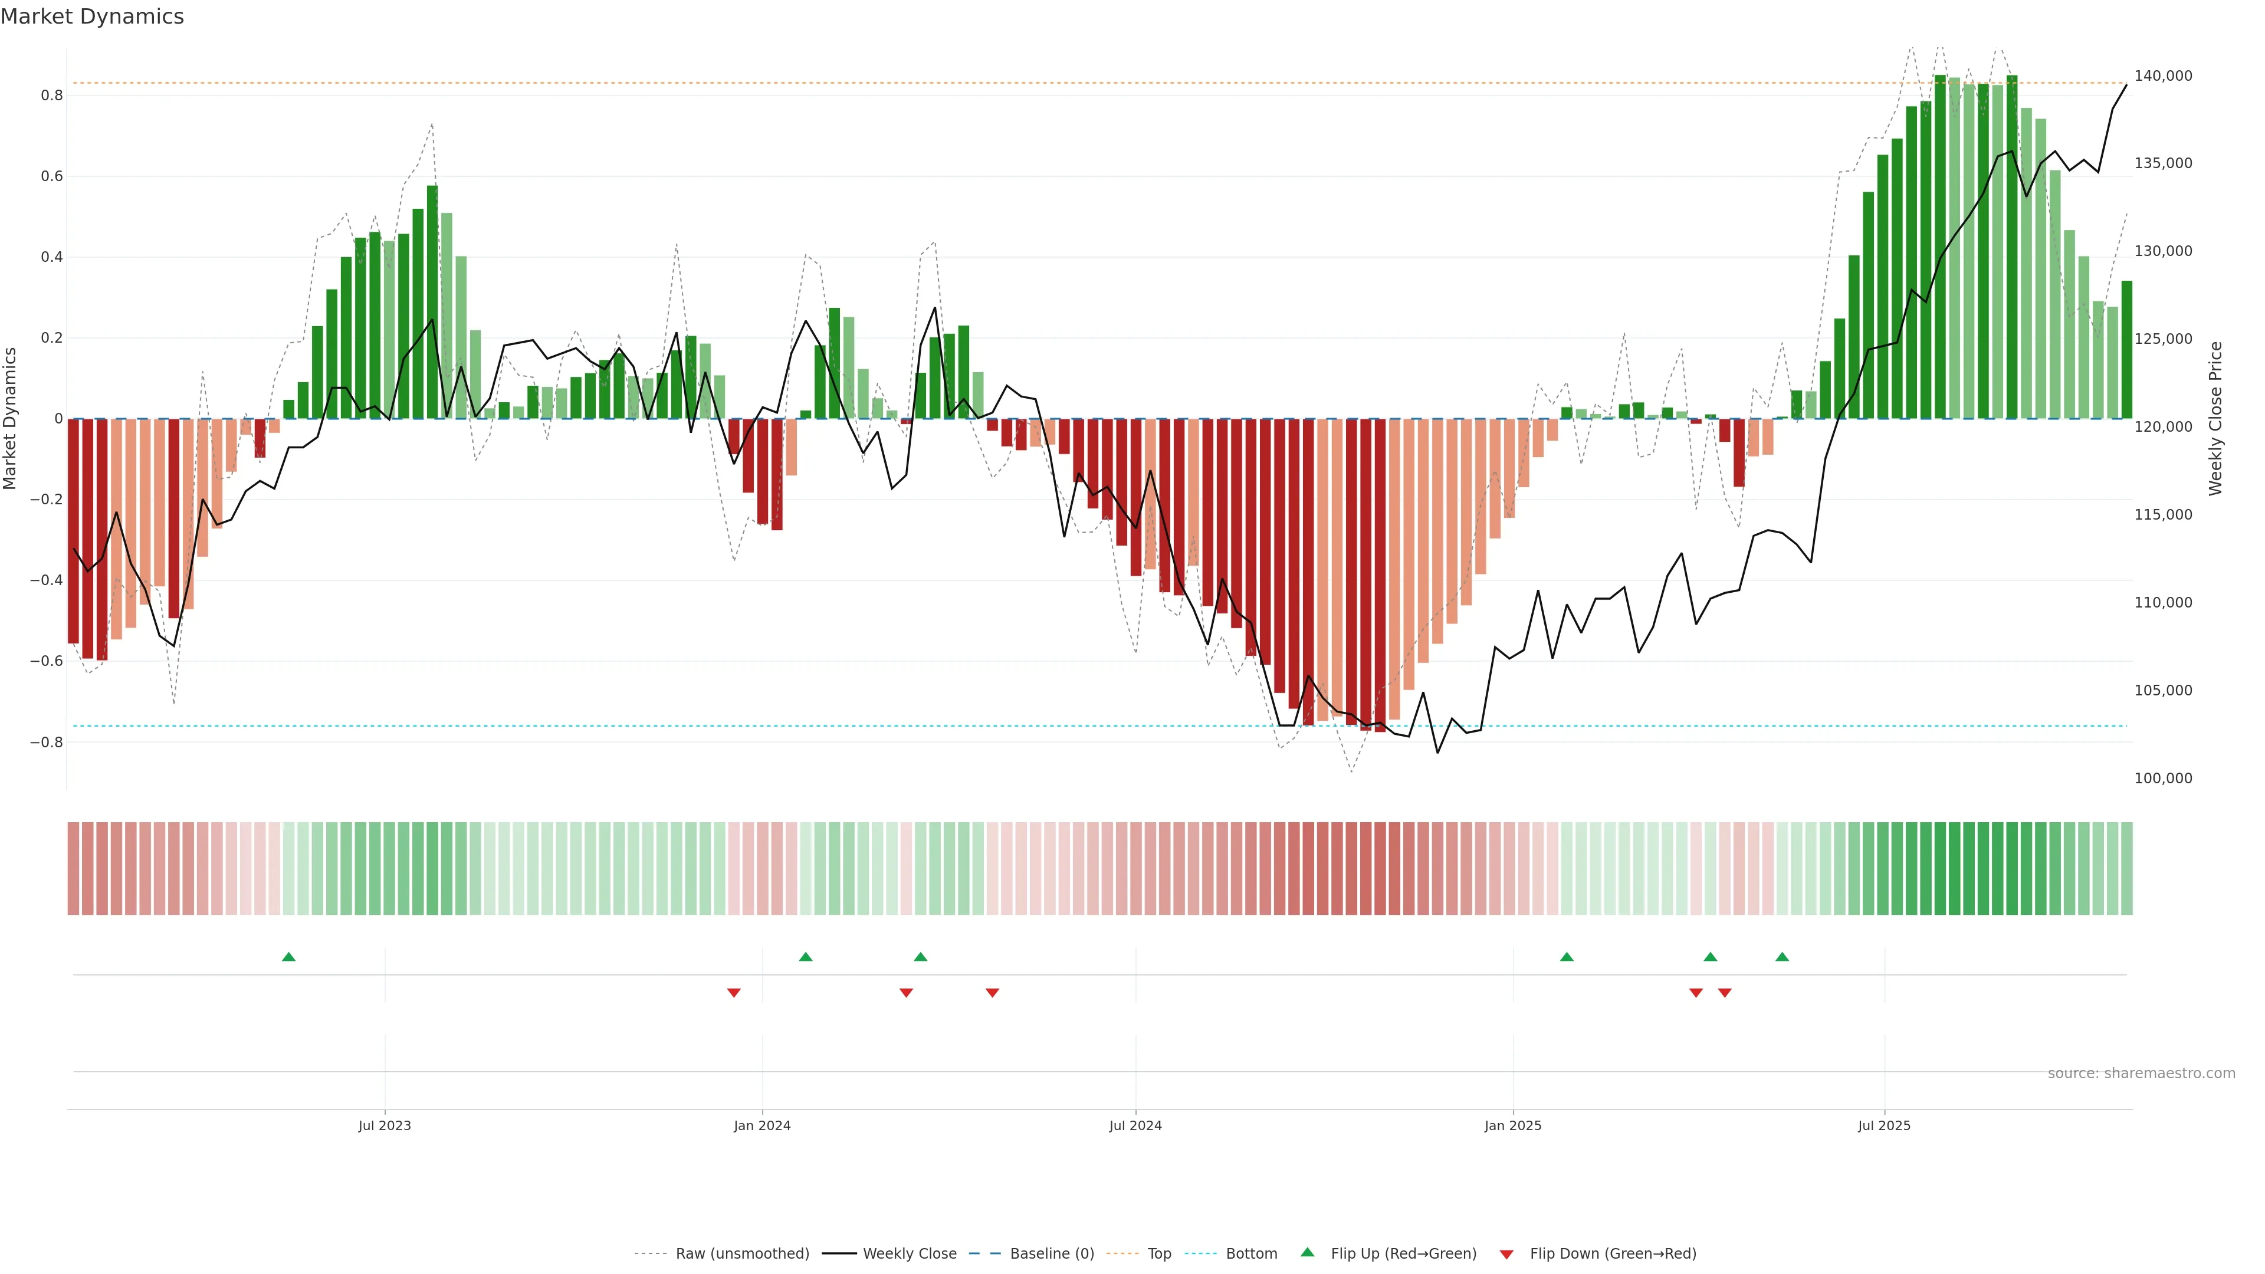Click the green flip-up marker just after Jan 2025
The width and height of the screenshot is (2265, 1274).
pos(1566,957)
